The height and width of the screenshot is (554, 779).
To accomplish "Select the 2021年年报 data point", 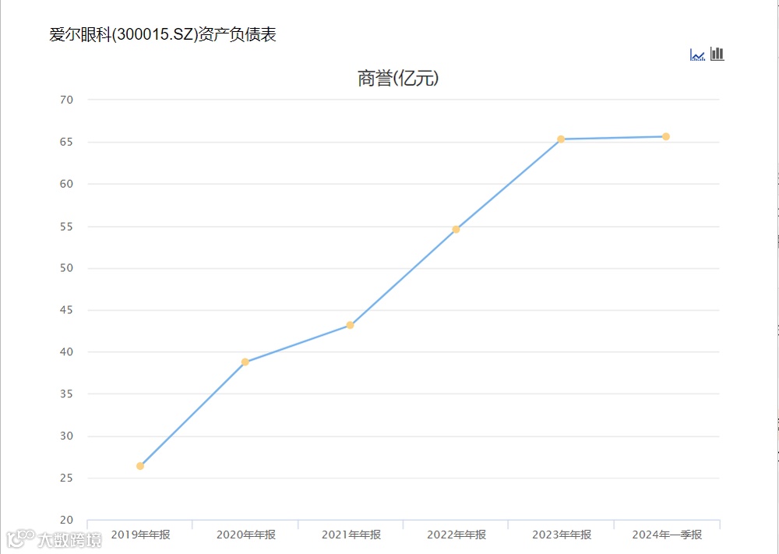I will (x=351, y=325).
